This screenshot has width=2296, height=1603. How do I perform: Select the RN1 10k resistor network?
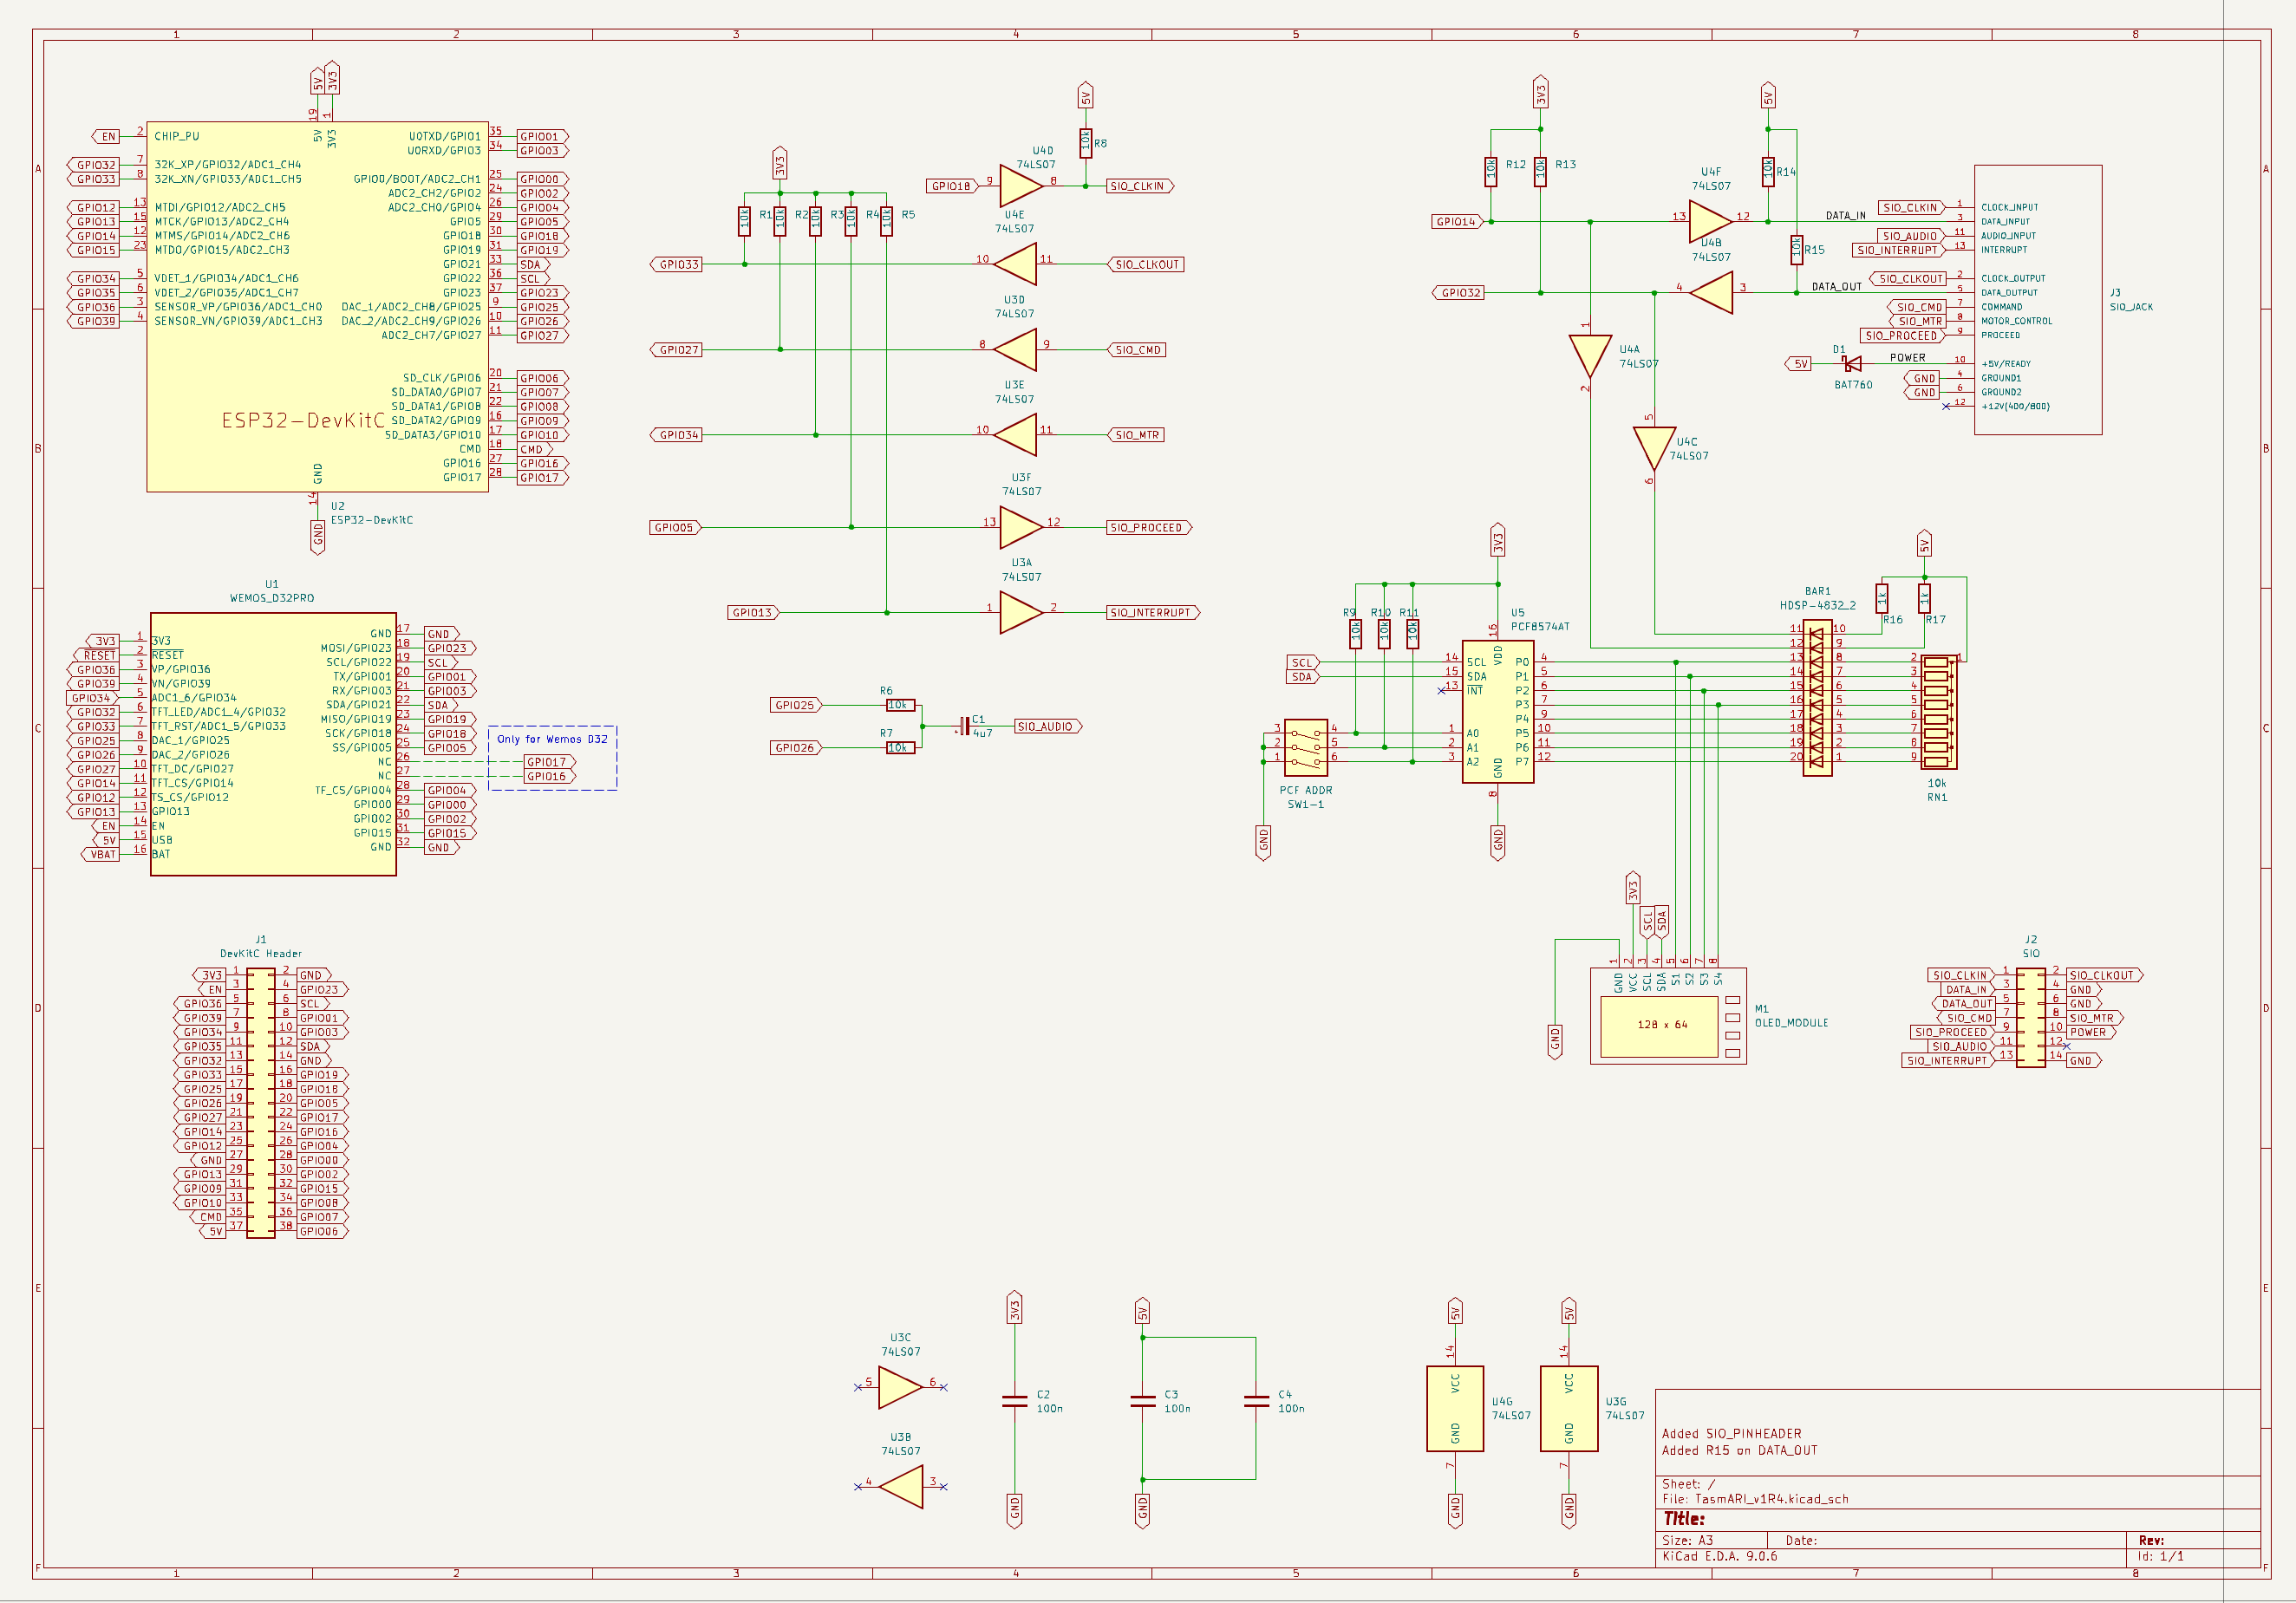coord(1938,711)
